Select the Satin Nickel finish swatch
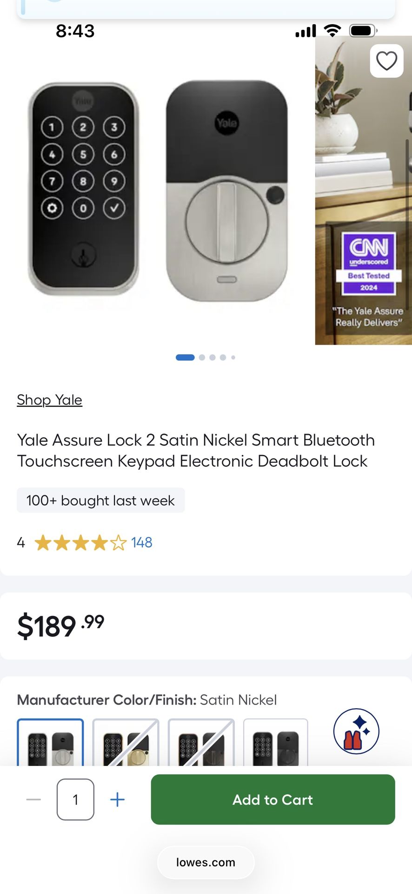 point(50,743)
